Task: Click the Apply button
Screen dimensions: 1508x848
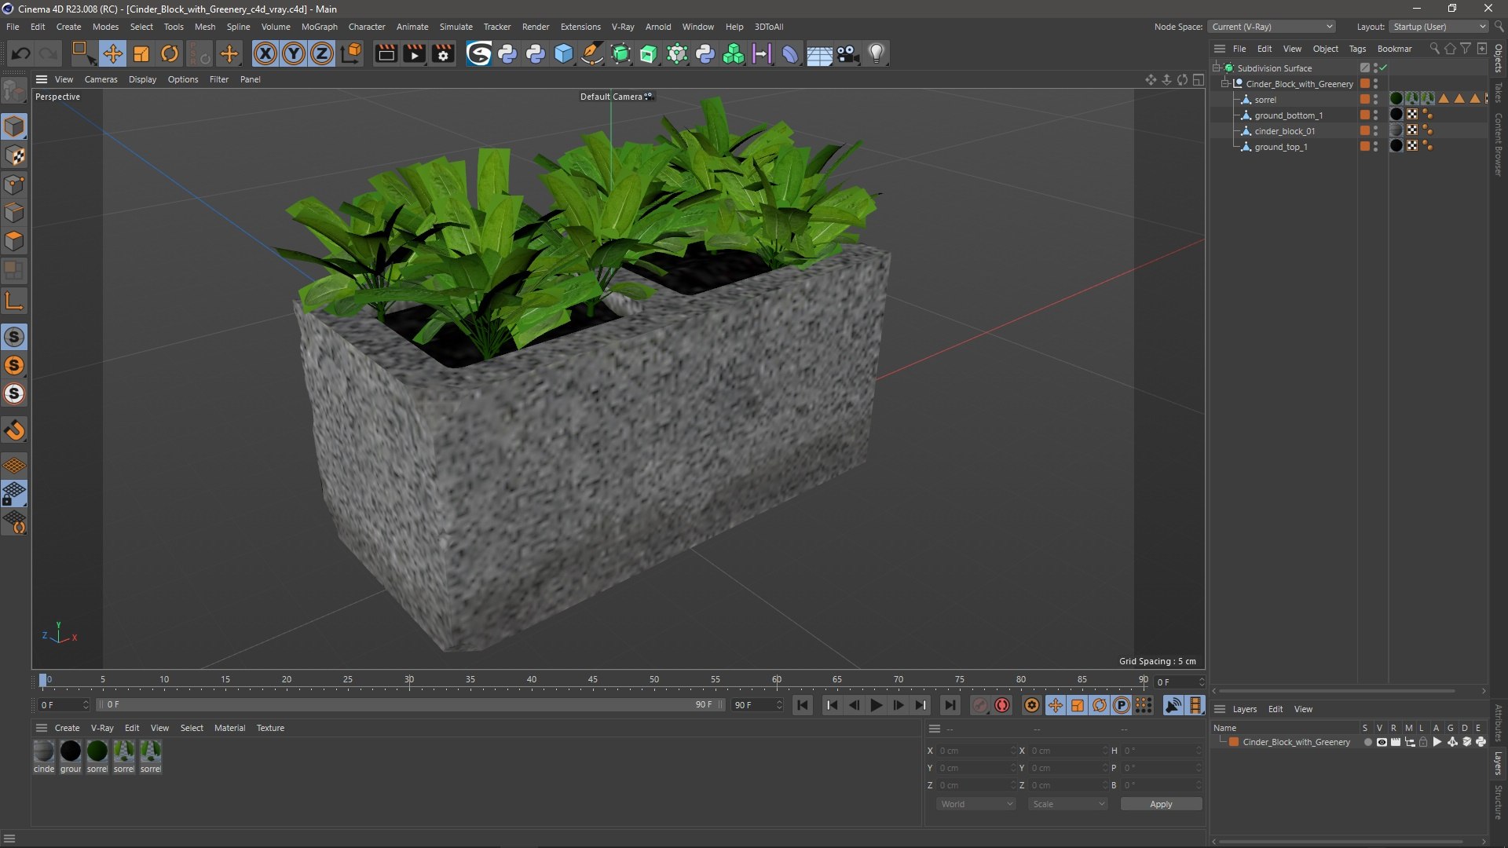Action: point(1161,804)
